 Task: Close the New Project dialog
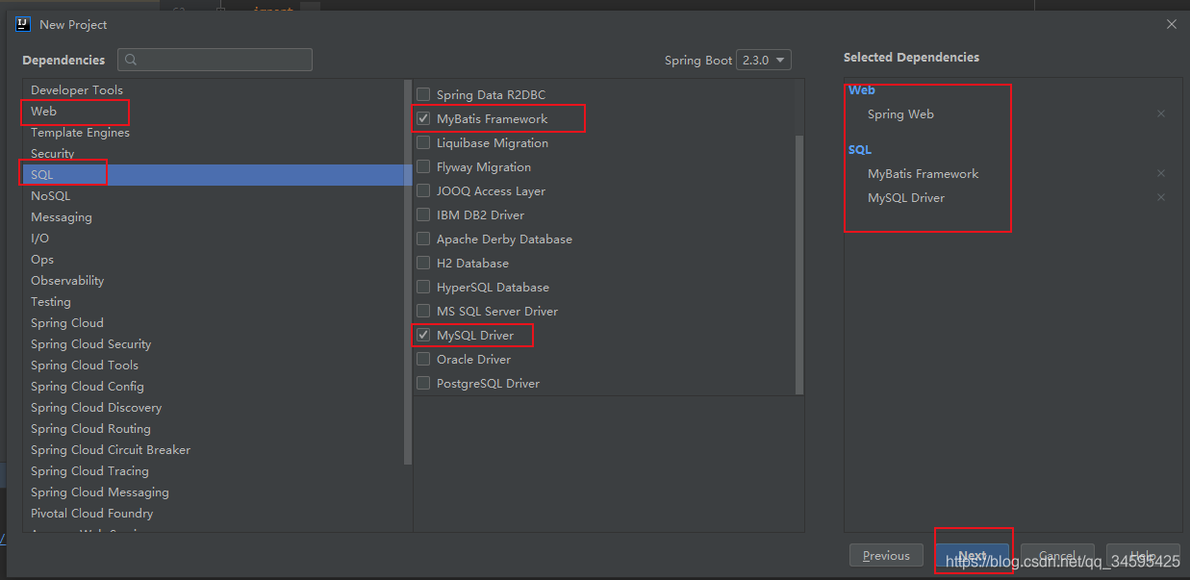[x=1171, y=24]
